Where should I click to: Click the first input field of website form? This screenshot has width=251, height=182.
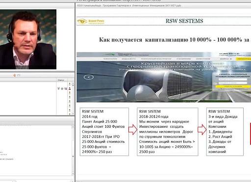click(x=233, y=80)
